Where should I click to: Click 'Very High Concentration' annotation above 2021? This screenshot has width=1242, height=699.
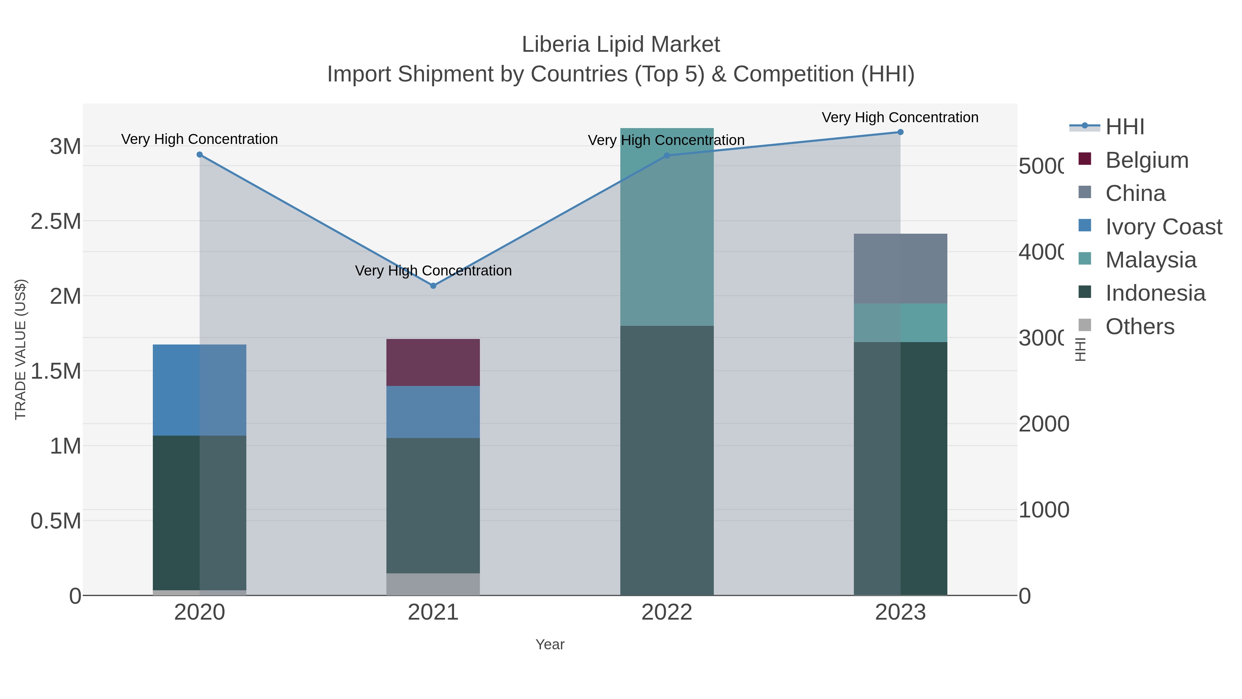pyautogui.click(x=433, y=271)
